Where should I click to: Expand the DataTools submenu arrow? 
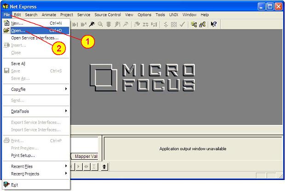[66, 111]
